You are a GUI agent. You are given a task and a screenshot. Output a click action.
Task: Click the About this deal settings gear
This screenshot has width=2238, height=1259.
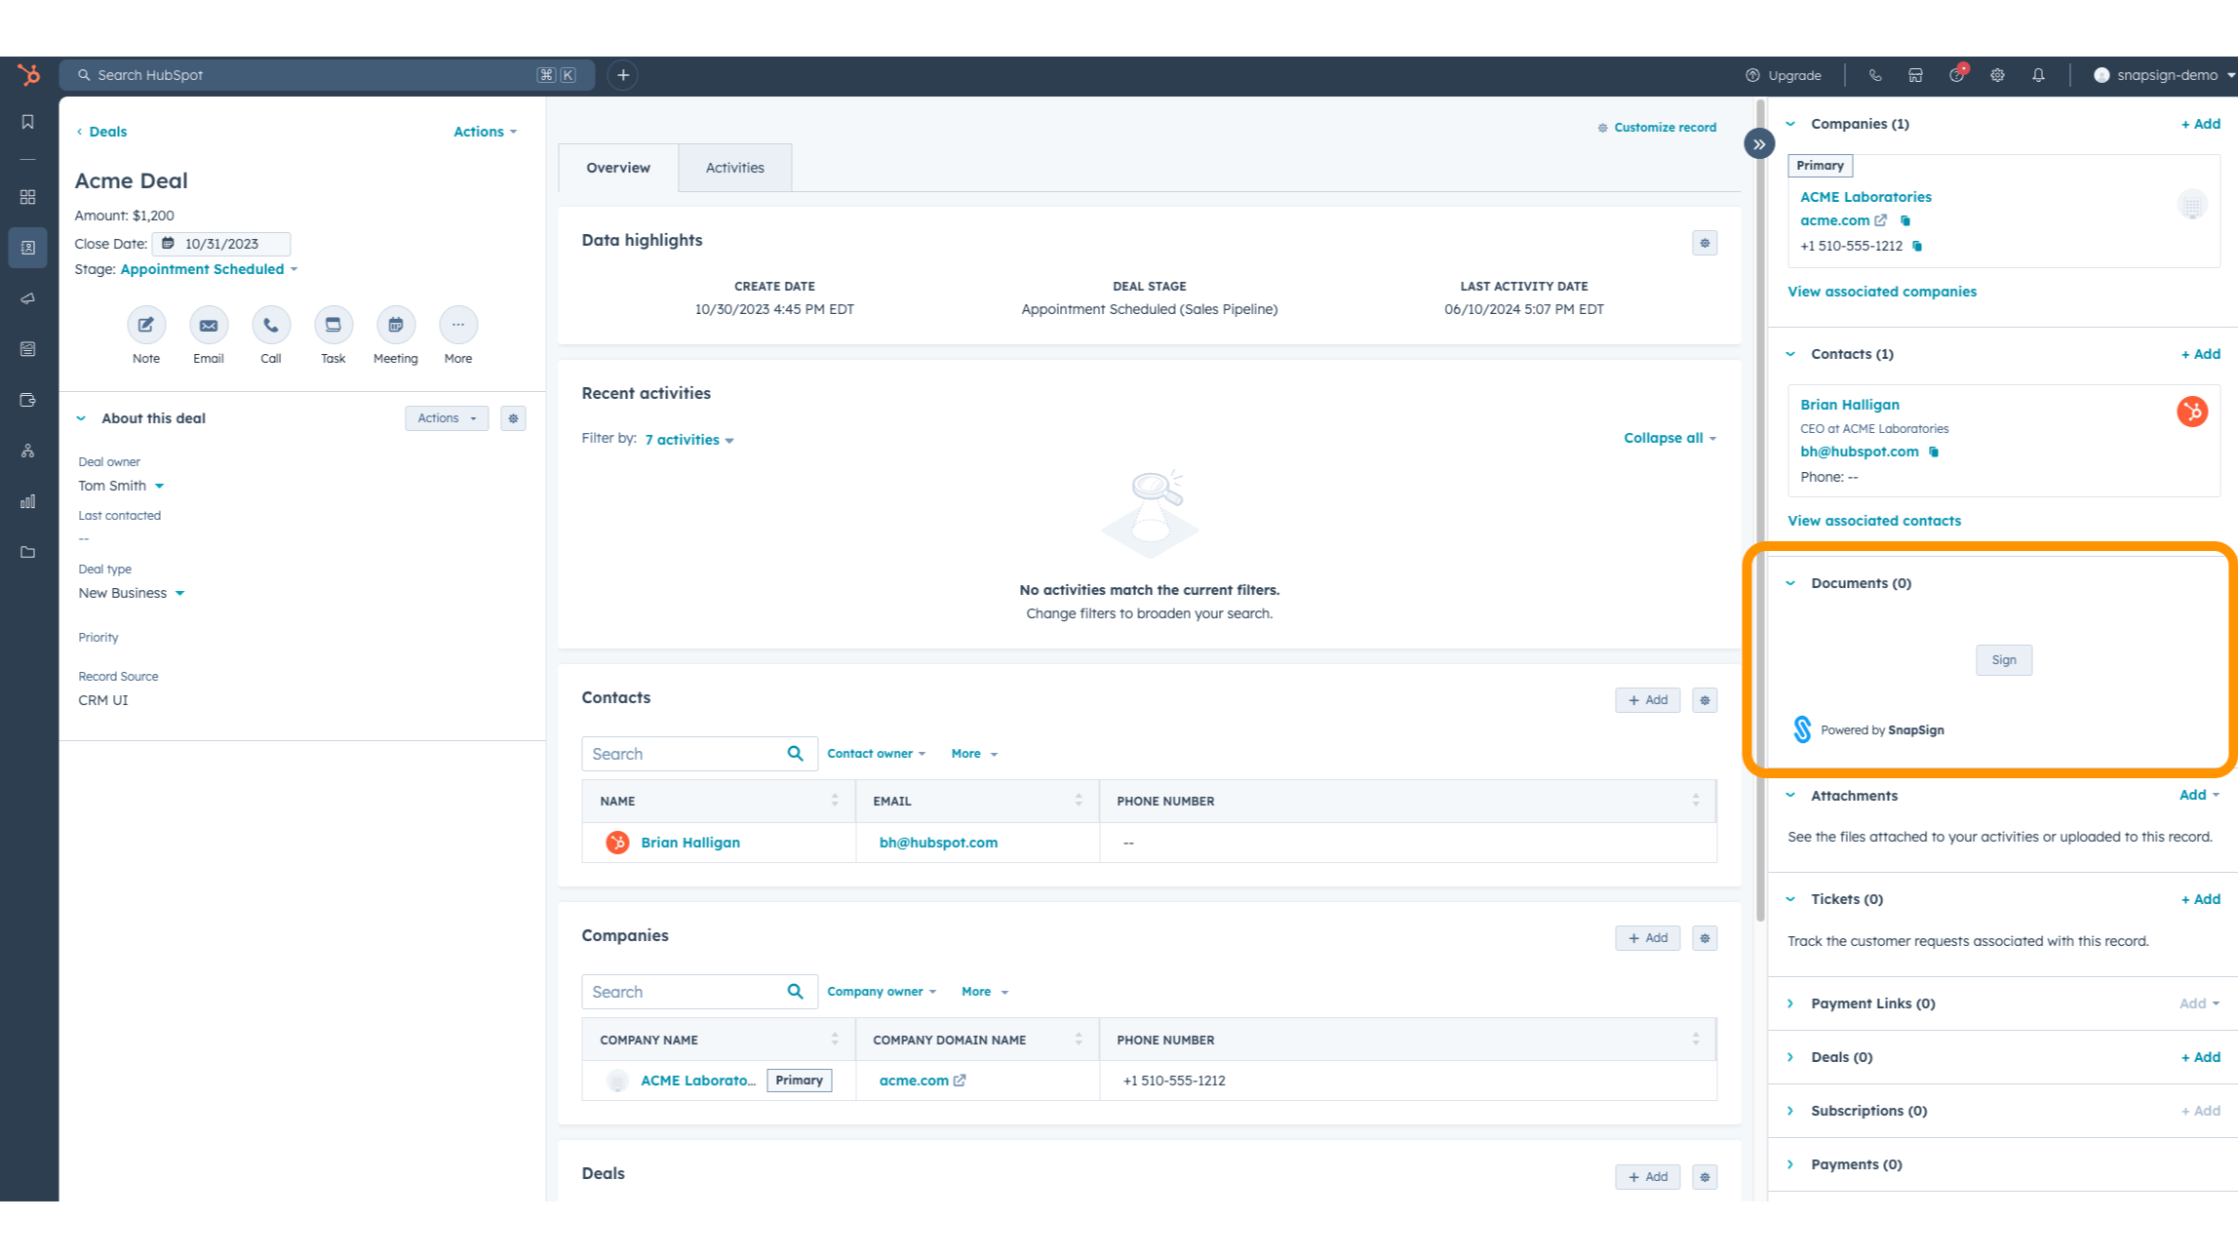click(x=513, y=418)
